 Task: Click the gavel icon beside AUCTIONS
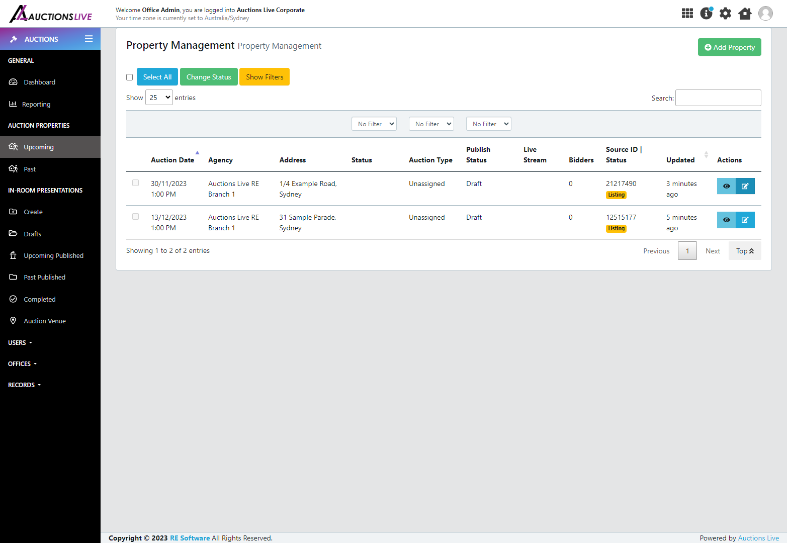click(x=14, y=39)
